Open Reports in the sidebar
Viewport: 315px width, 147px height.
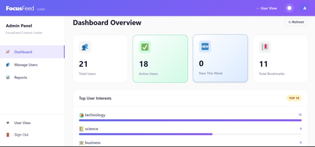point(32,77)
